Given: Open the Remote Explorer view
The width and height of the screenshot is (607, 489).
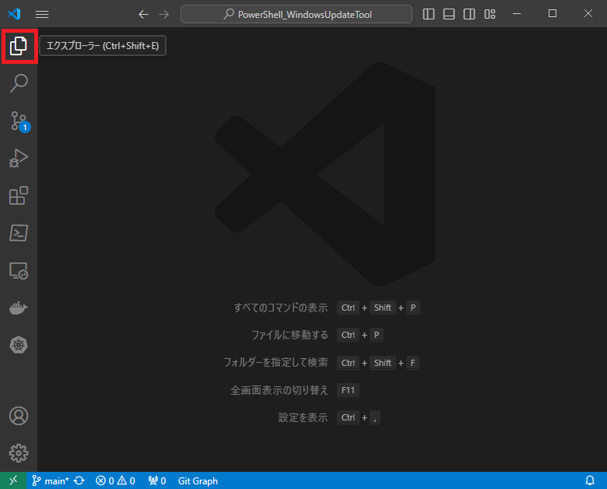Looking at the screenshot, I should (19, 270).
